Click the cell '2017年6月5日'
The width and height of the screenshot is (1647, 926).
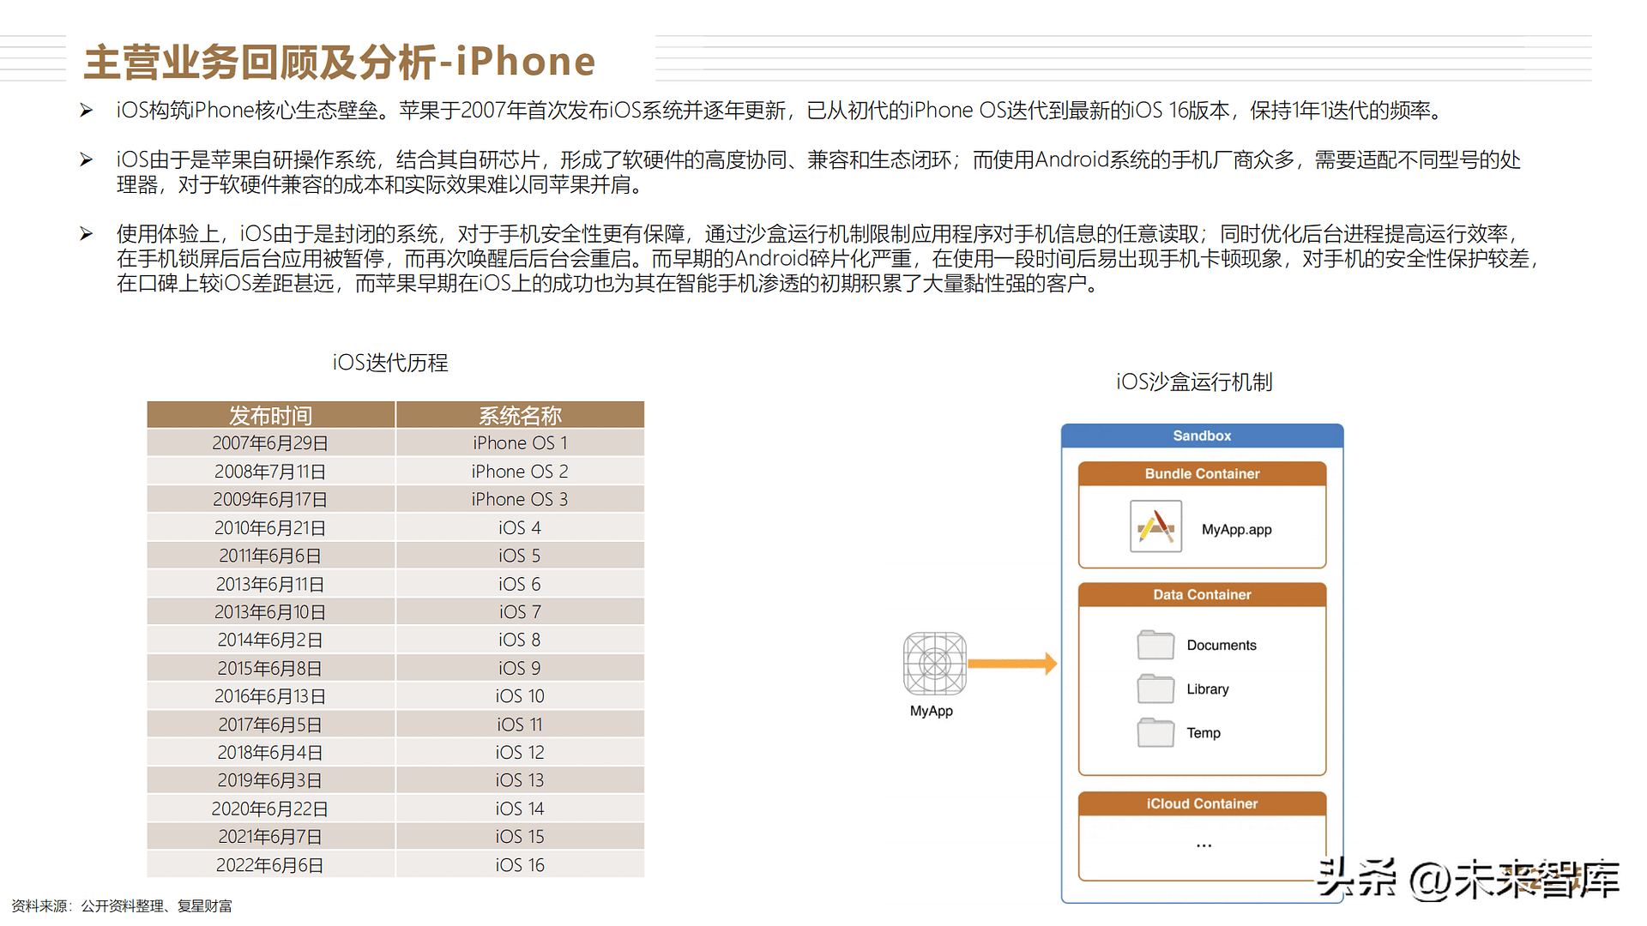(271, 725)
